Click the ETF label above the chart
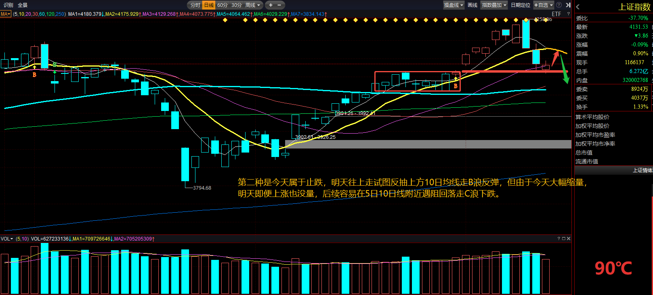653x295 pixels. click(x=556, y=14)
